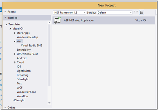Image resolution: width=158 pixels, height=110 pixels.
Task: Click the Visual C# tree label
Action: (x=18, y=29)
